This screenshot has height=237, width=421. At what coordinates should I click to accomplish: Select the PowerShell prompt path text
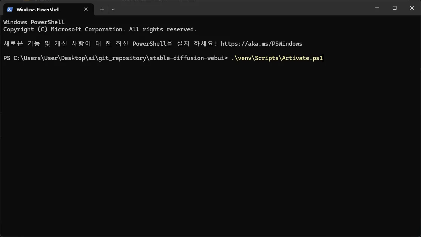coord(113,58)
